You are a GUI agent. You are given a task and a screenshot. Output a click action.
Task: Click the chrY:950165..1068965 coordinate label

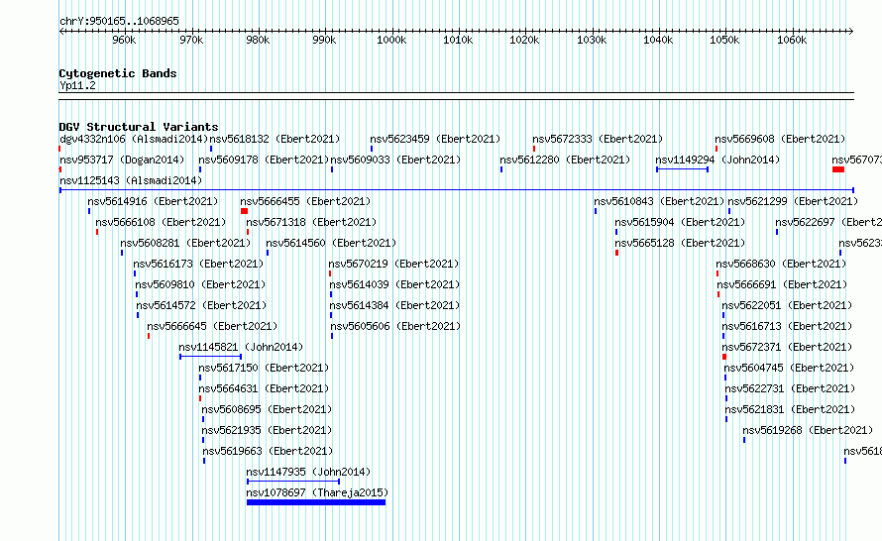[x=119, y=21]
